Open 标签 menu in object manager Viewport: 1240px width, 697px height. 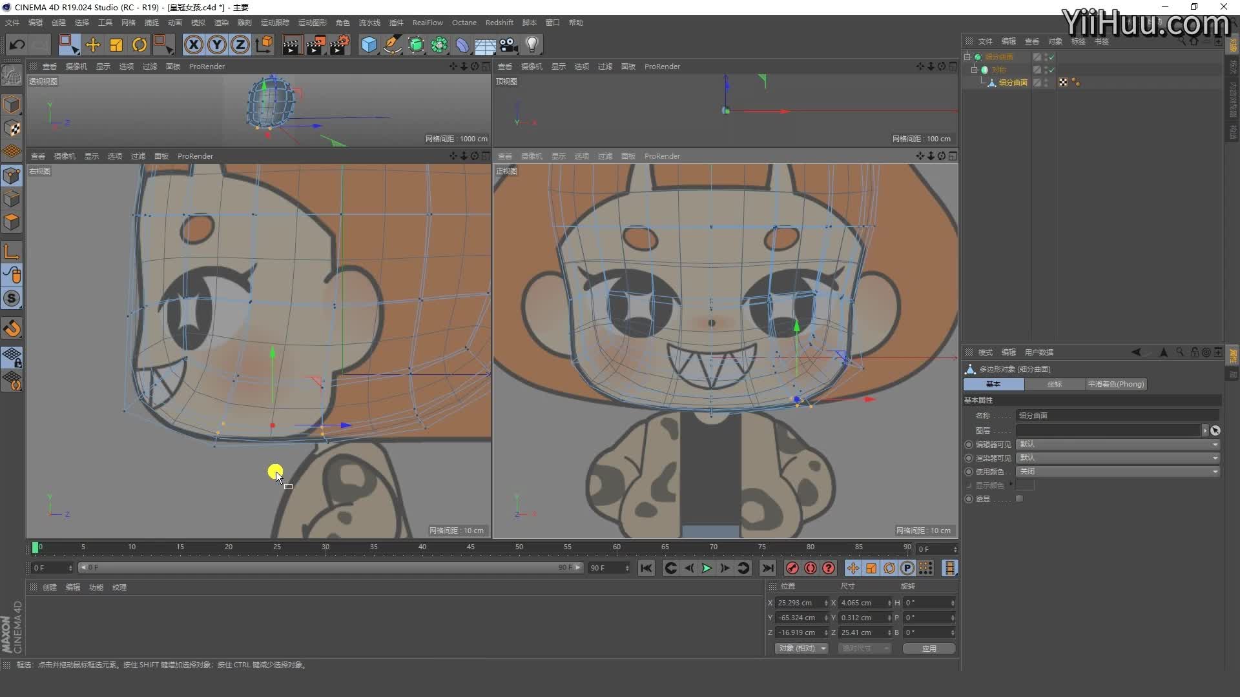pos(1078,41)
